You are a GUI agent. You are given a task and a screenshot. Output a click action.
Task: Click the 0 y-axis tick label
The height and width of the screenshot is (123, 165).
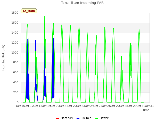[x=18, y=102]
